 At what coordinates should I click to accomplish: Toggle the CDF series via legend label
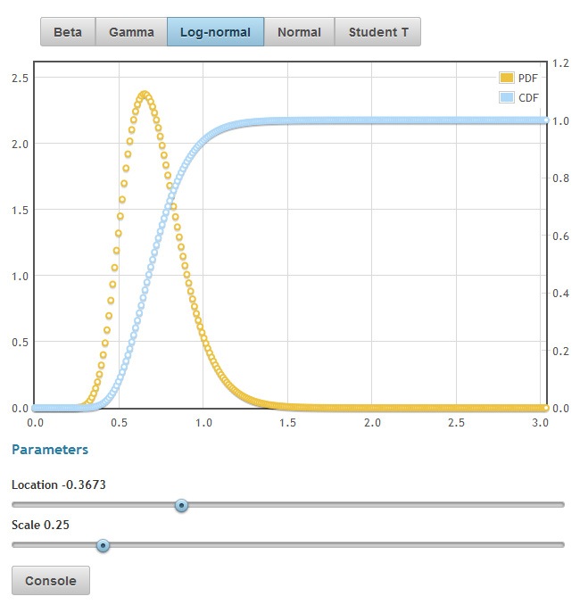point(528,97)
